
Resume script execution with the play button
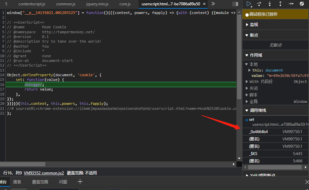pyautogui.click(x=249, y=4)
